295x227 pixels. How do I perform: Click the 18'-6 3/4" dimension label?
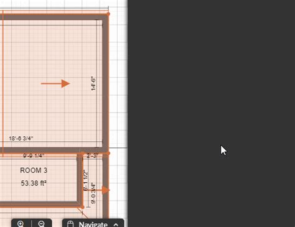[x=21, y=138]
